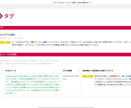Click the HTMLソース column header
The height and width of the screenshot is (108, 131).
tap(11, 71)
